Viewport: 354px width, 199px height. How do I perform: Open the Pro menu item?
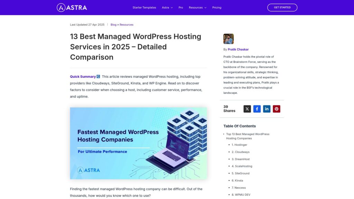(x=180, y=8)
